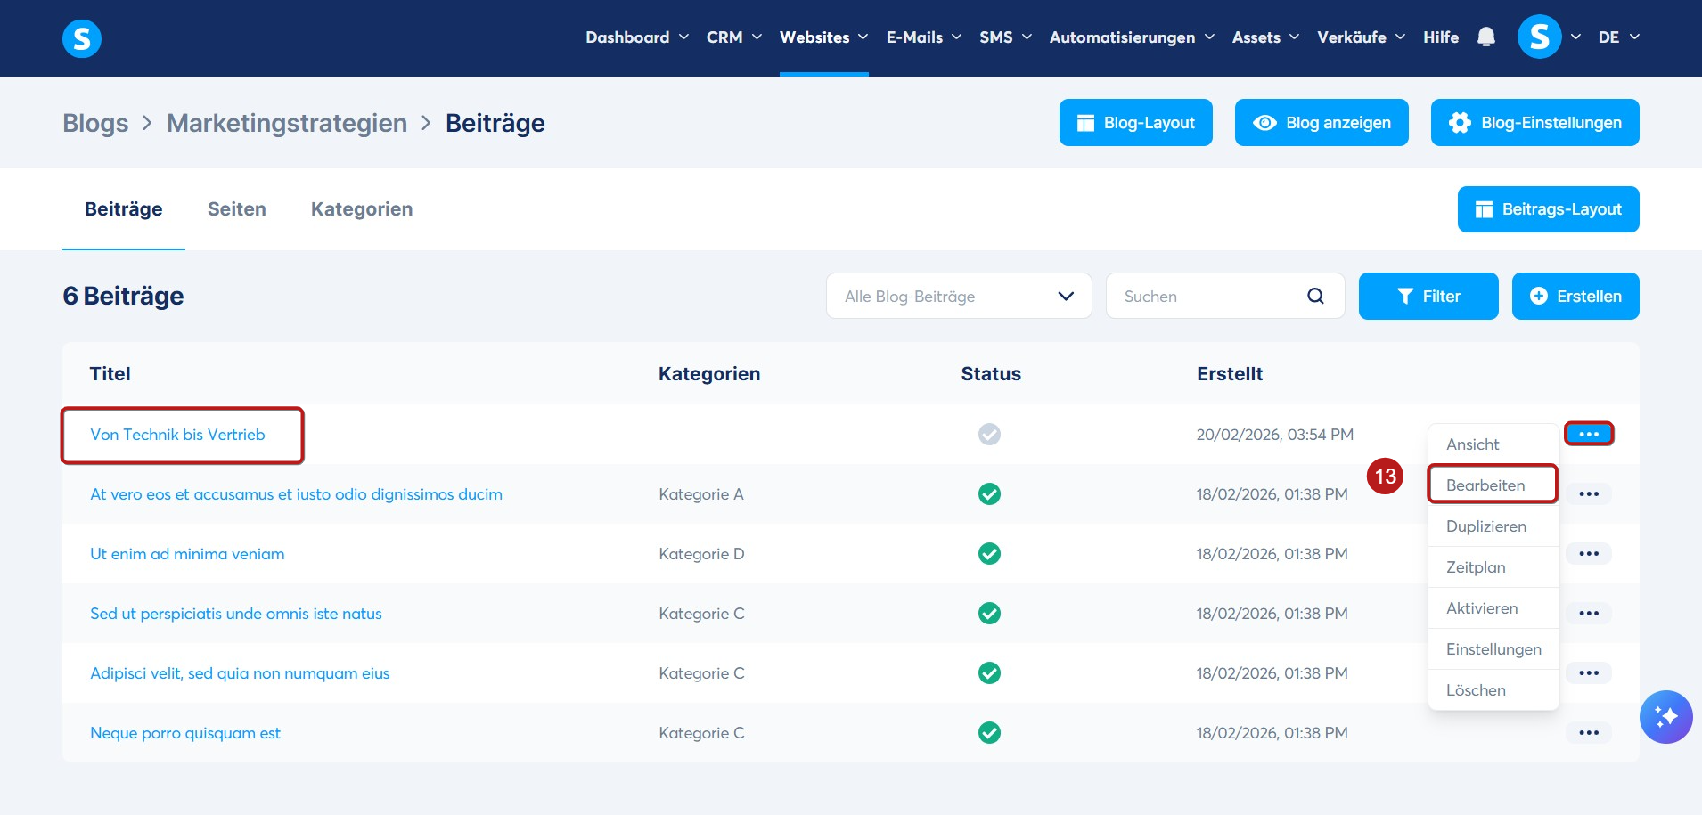Image resolution: width=1702 pixels, height=815 pixels.
Task: Choose Bearbeiten from the context menu
Action: pos(1493,485)
